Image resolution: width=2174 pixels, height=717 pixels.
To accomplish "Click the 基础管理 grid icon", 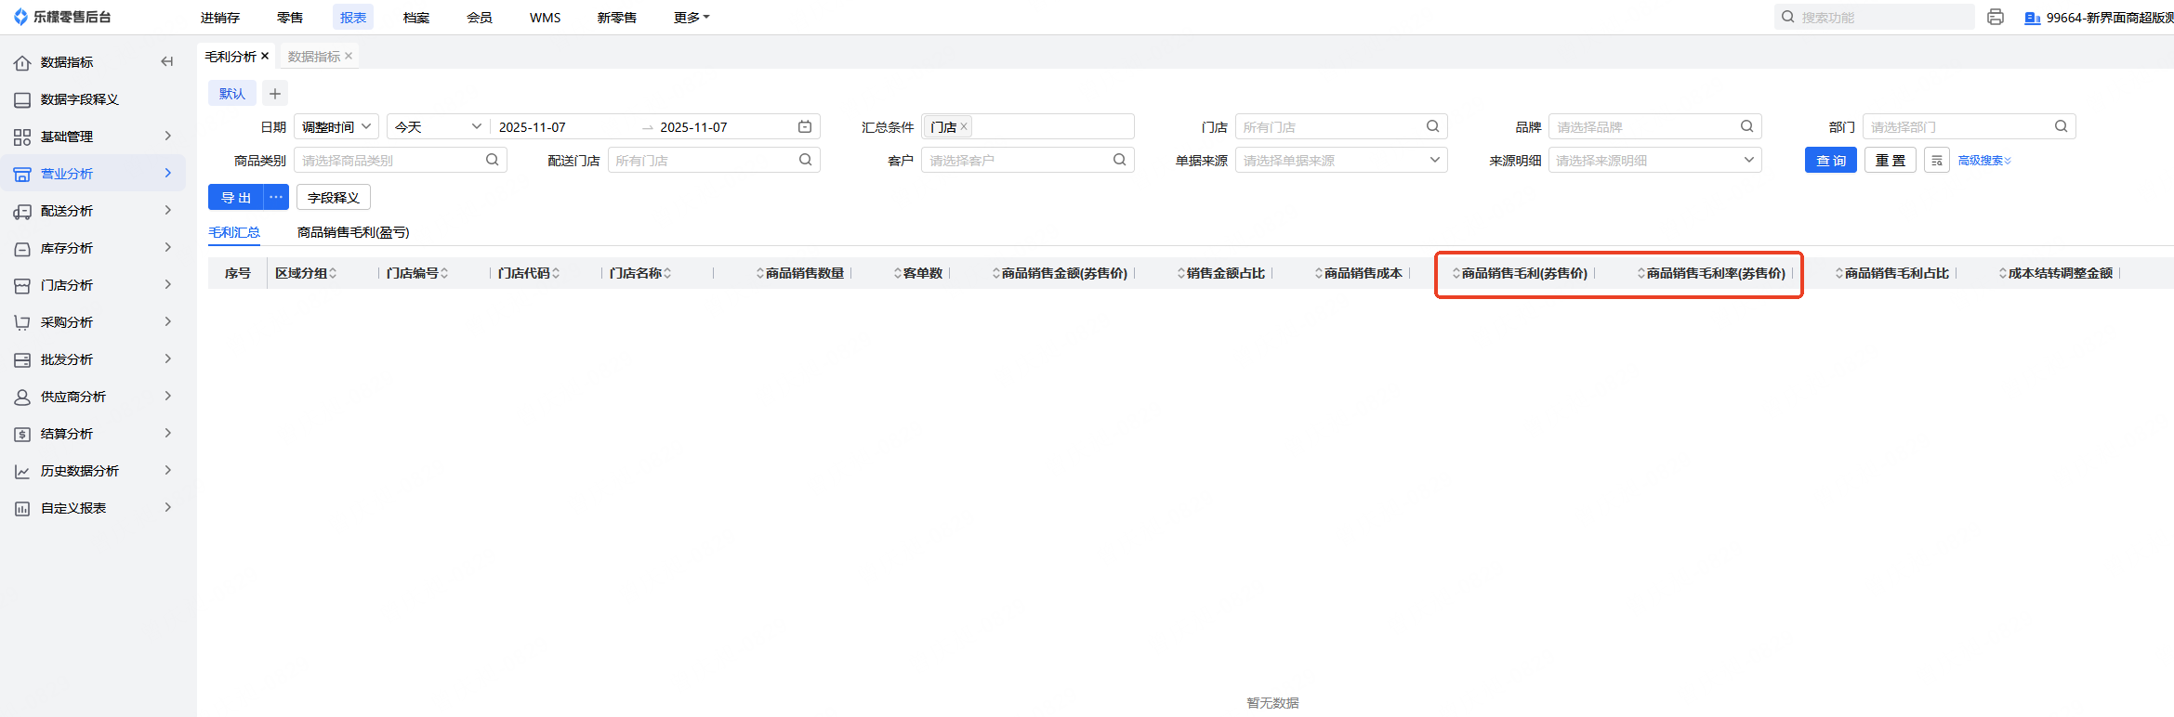I will click(22, 137).
